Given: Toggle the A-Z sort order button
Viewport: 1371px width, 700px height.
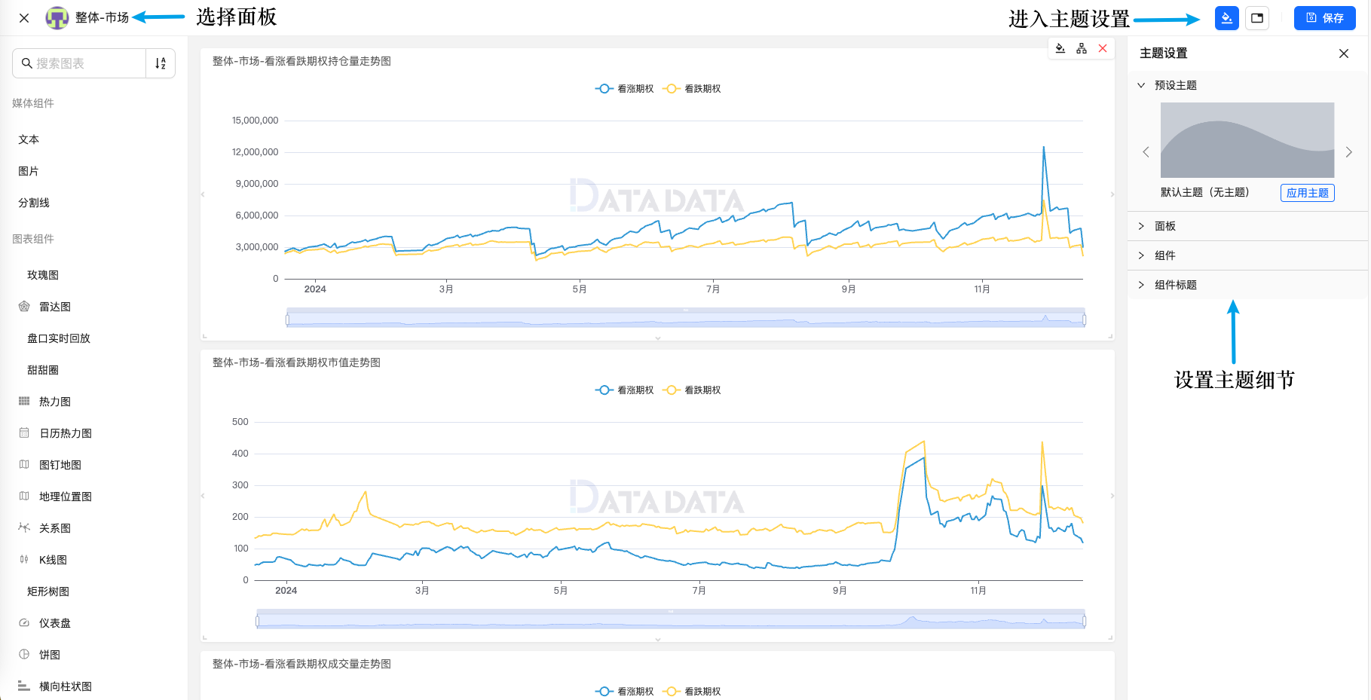Looking at the screenshot, I should 161,63.
